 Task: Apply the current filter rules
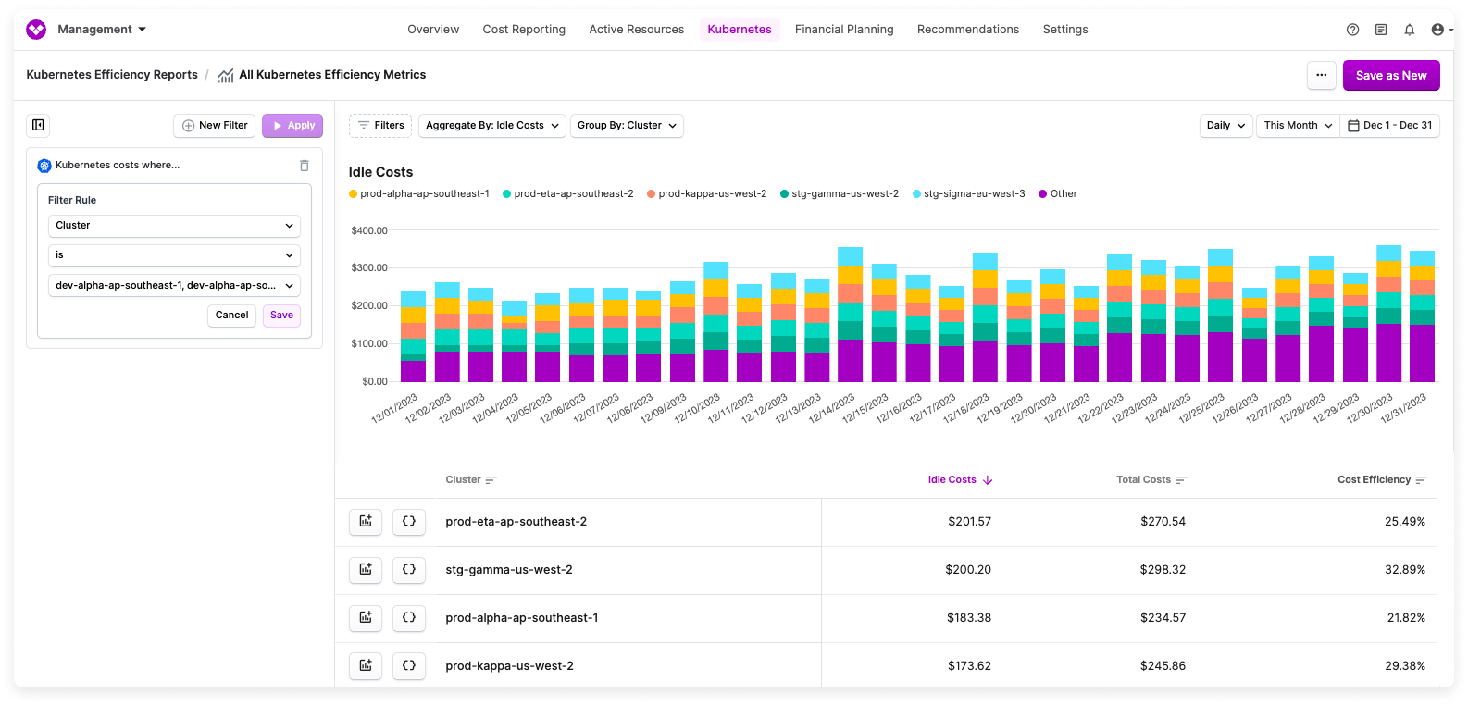[292, 125]
